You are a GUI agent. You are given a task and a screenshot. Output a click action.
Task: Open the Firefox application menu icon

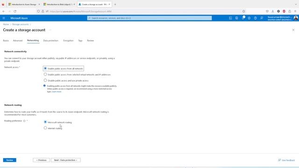point(295,11)
